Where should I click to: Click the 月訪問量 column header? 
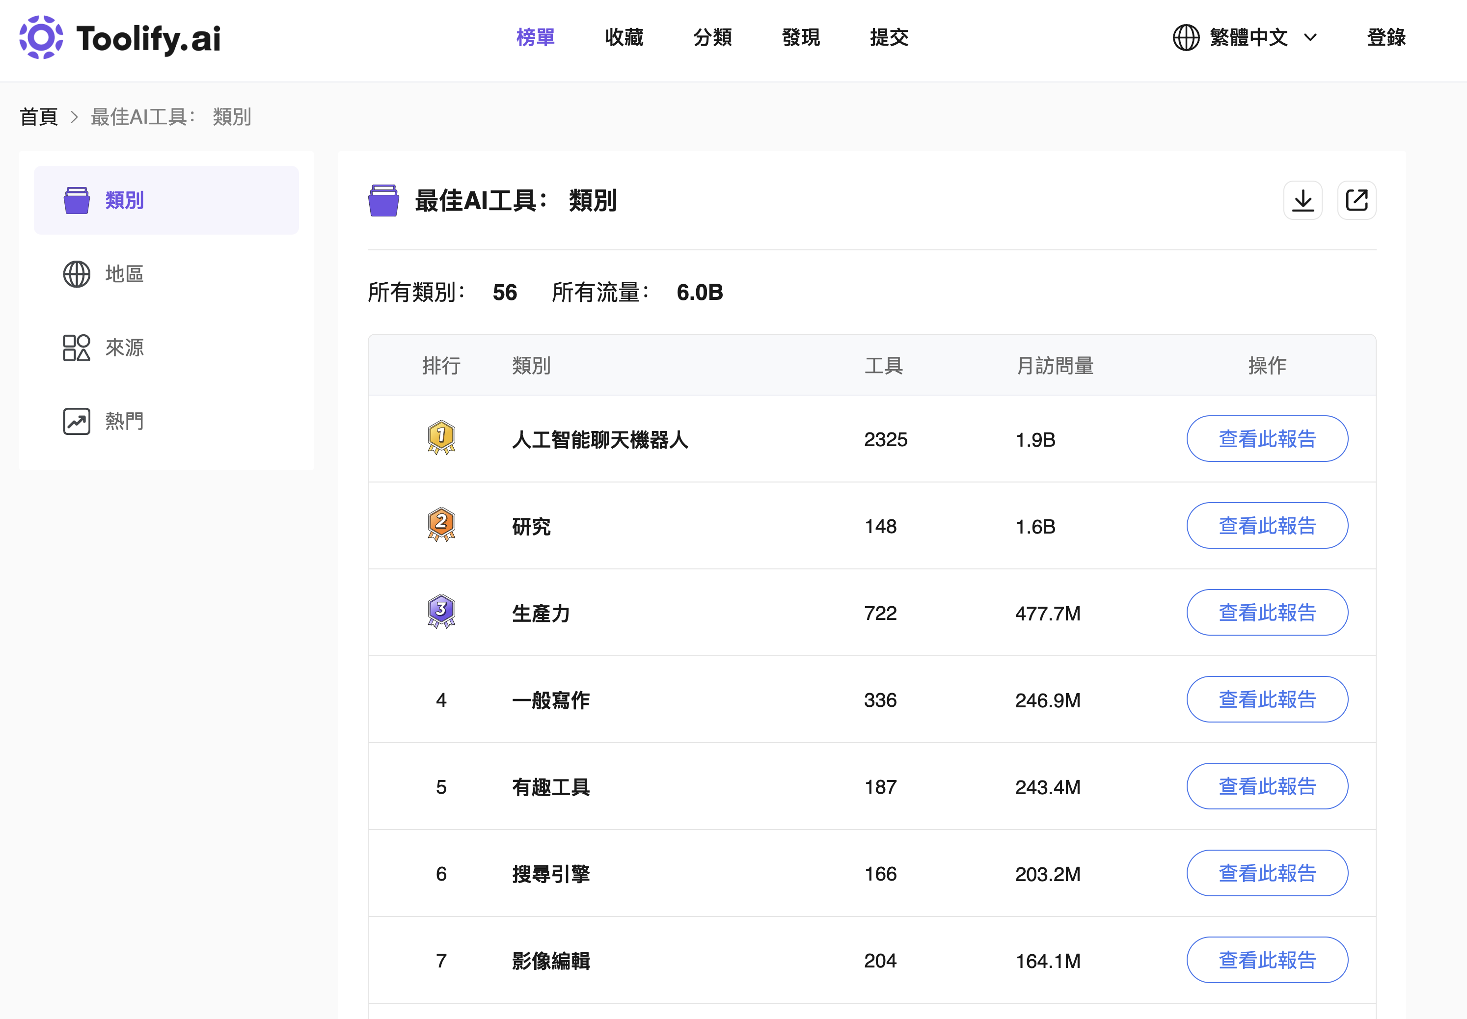pos(1055,366)
